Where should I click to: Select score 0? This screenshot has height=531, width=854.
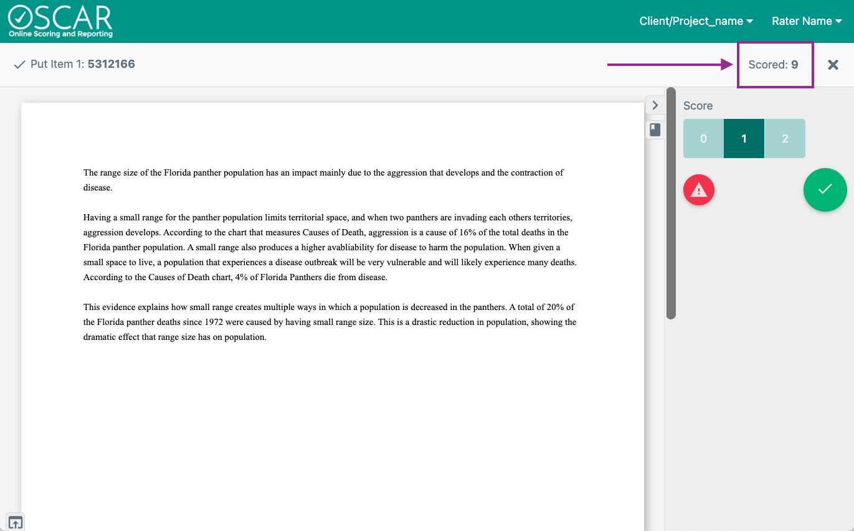coord(703,139)
